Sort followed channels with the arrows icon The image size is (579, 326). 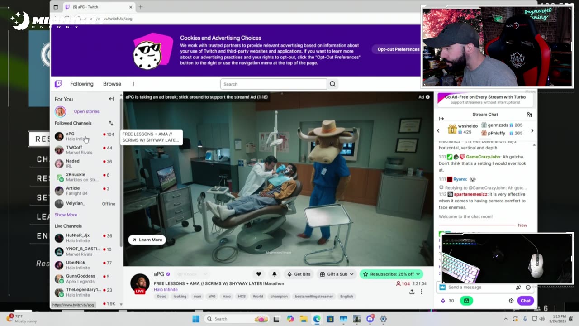(x=111, y=123)
